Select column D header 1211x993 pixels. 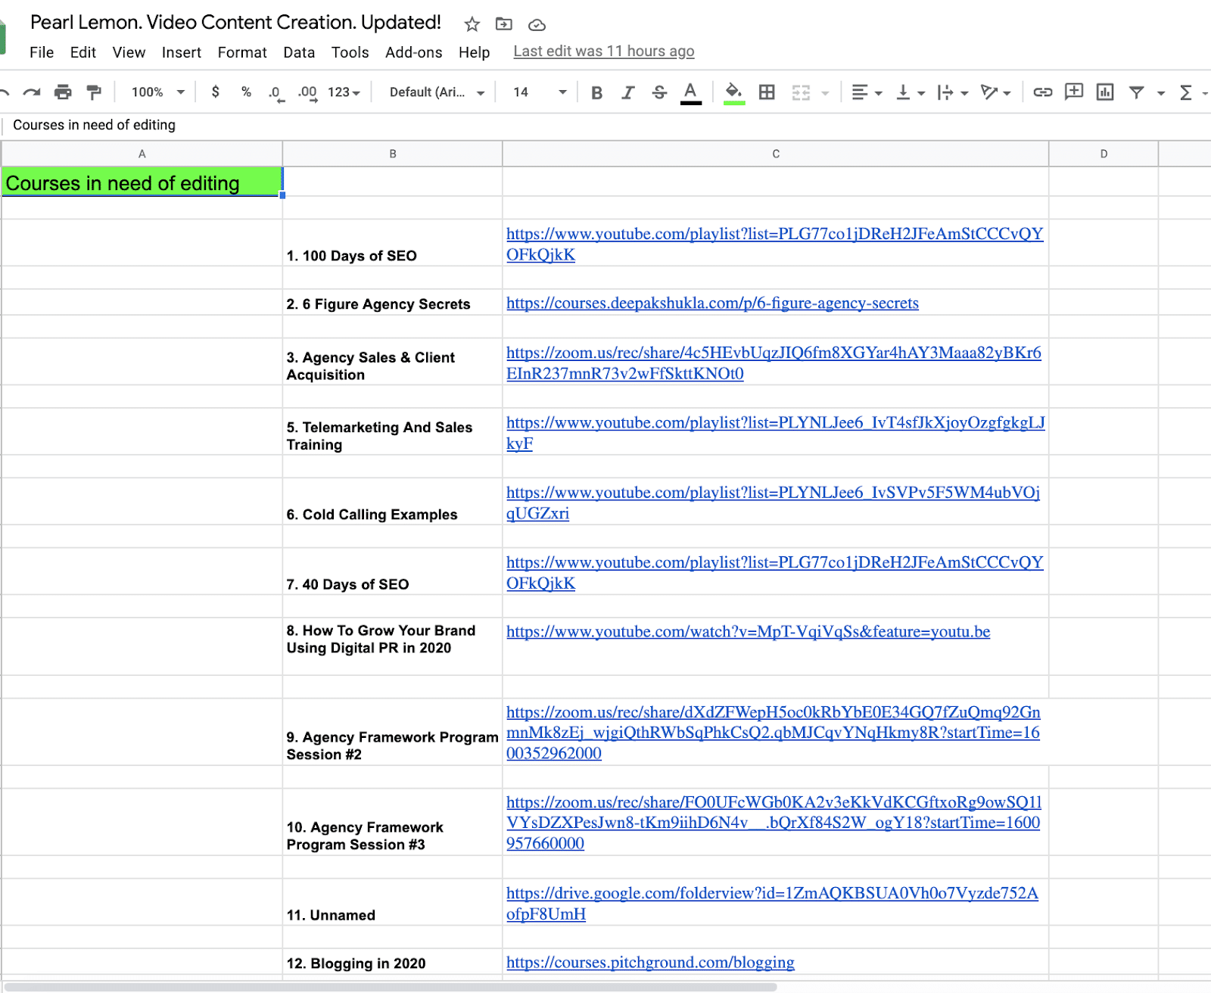(1104, 154)
